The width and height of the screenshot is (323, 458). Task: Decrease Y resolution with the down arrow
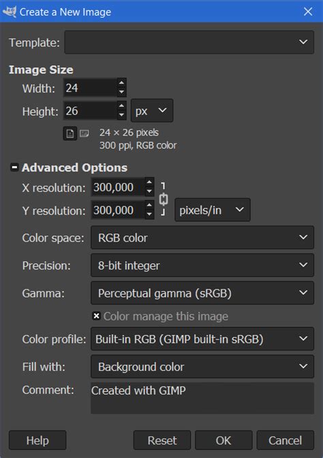click(x=149, y=214)
